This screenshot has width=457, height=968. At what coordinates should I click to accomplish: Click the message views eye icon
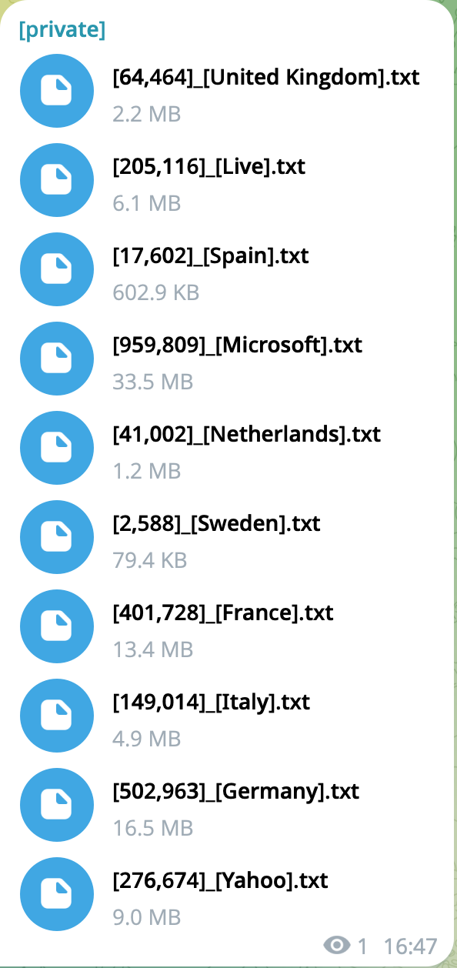coord(337,945)
